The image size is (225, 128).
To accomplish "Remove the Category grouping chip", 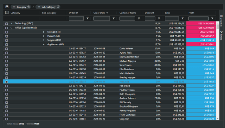I will tap(29, 7).
